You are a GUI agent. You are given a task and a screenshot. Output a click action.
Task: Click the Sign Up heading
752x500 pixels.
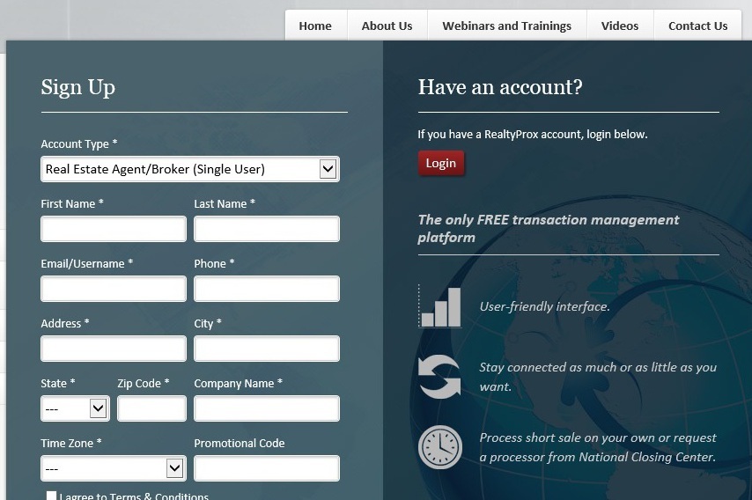click(x=78, y=88)
